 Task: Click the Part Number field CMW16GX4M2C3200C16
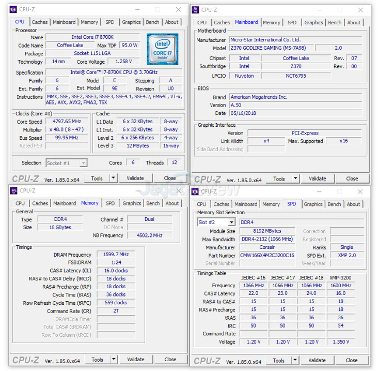coord(267,256)
